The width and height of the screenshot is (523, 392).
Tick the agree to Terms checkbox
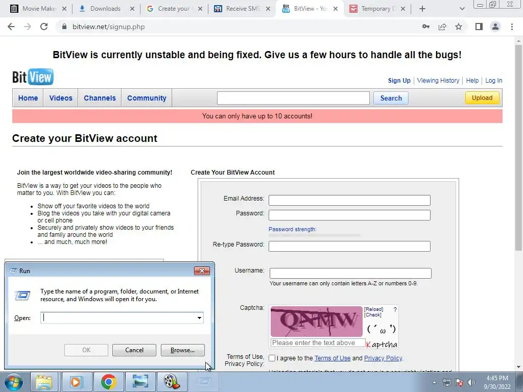click(x=272, y=358)
